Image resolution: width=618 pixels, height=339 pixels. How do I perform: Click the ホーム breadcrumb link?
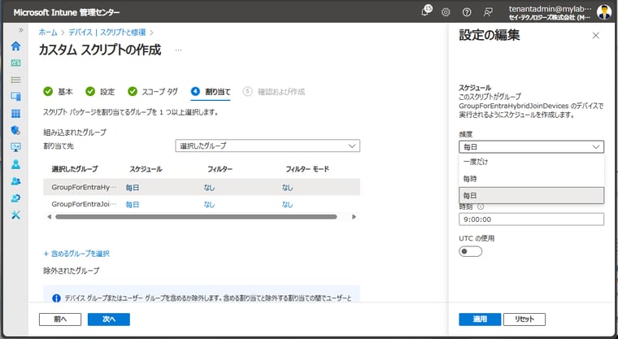click(x=48, y=33)
